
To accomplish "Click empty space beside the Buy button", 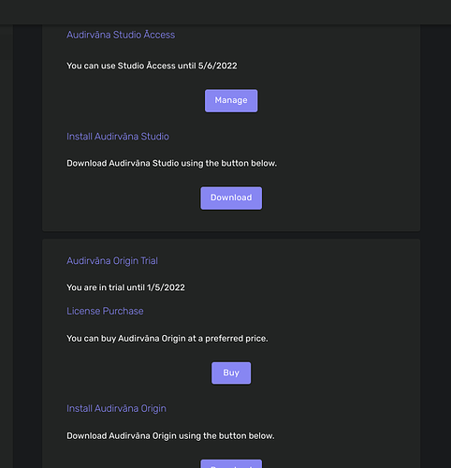I will click(327, 373).
